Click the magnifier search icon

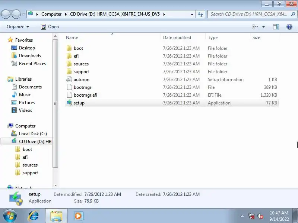click(x=293, y=14)
